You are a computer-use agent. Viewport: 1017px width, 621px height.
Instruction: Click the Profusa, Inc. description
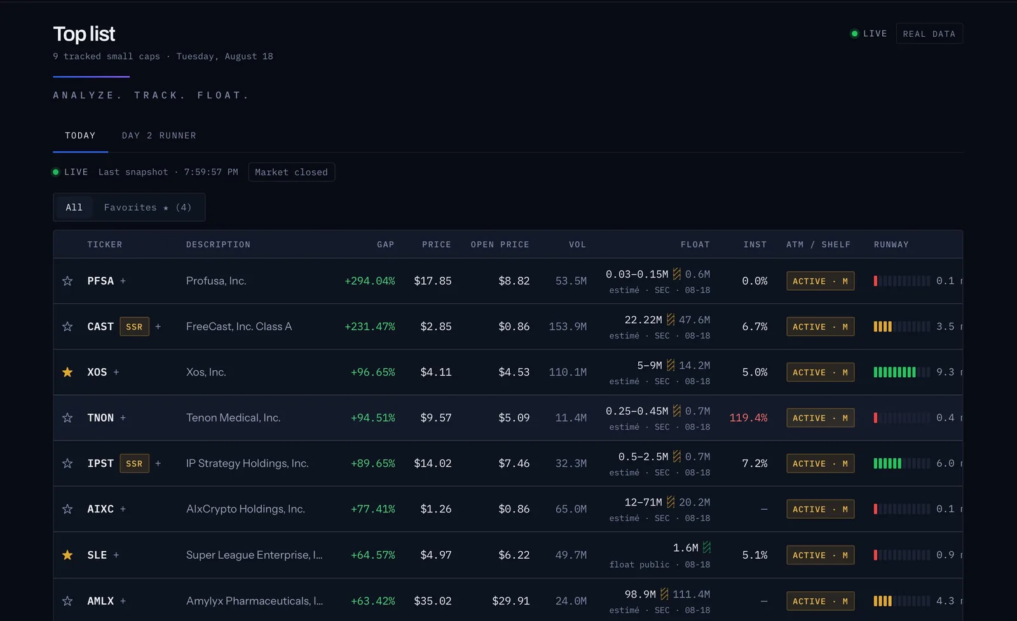pyautogui.click(x=216, y=281)
